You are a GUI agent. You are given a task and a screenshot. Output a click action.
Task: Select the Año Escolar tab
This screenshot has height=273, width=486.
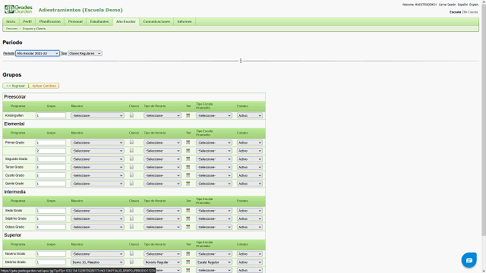coord(126,22)
